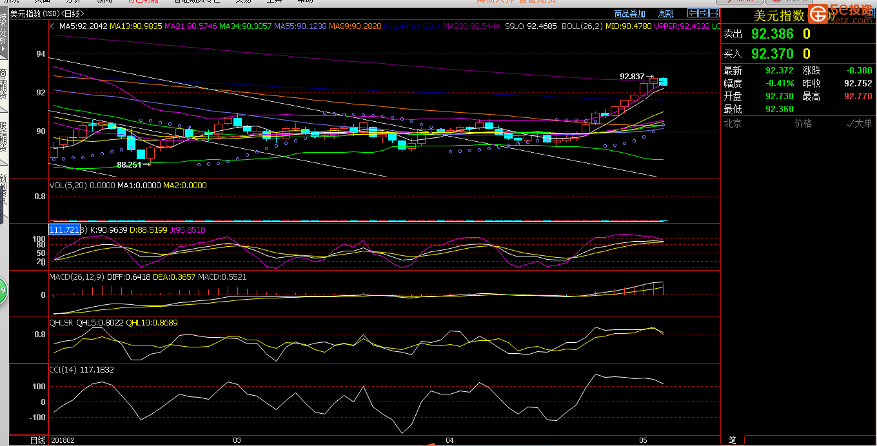Click the J:95.8518 KDJ value
Screen dimensions: 877x446
pos(188,229)
